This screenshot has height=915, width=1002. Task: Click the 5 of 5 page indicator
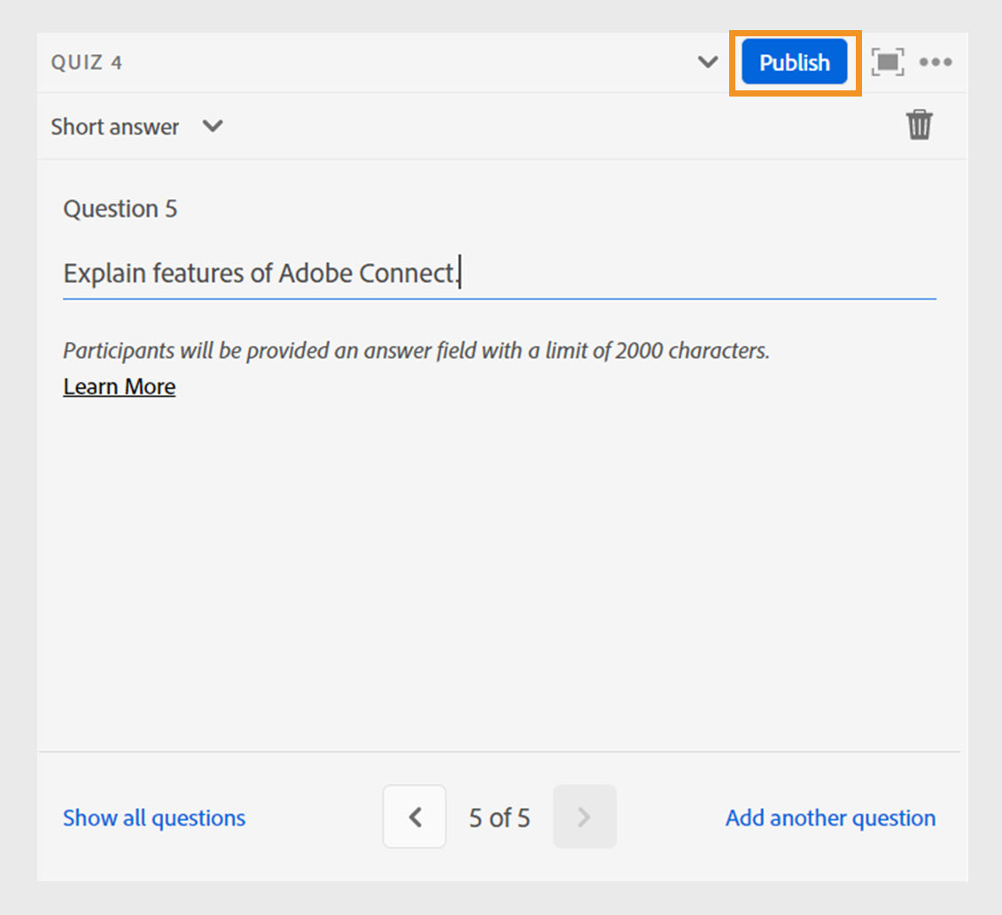coord(500,818)
